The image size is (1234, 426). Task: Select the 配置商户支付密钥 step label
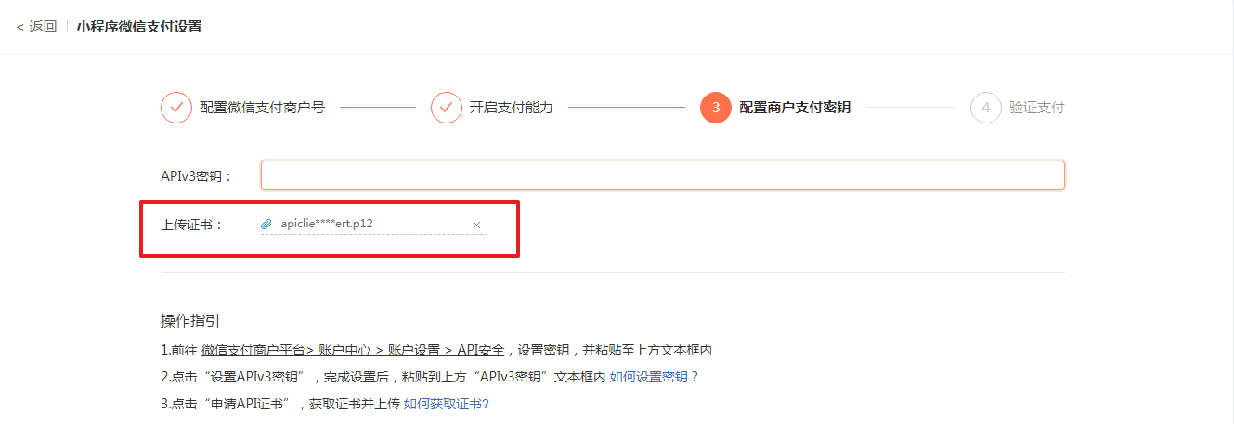[x=795, y=108]
